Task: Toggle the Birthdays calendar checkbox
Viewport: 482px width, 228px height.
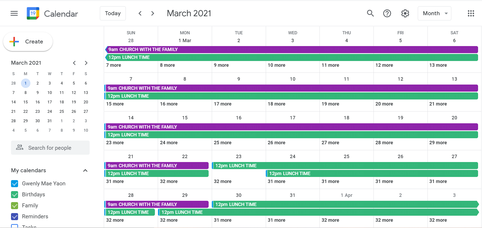Action: pos(15,195)
